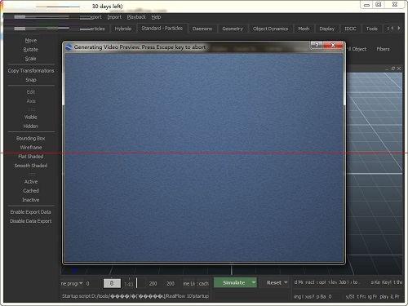Open the progress mode dropdown near the timeline
Viewport: 408px width, 306px height.
pos(72,283)
